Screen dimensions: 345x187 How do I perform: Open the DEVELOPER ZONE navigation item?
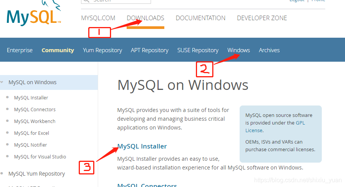tap(262, 18)
